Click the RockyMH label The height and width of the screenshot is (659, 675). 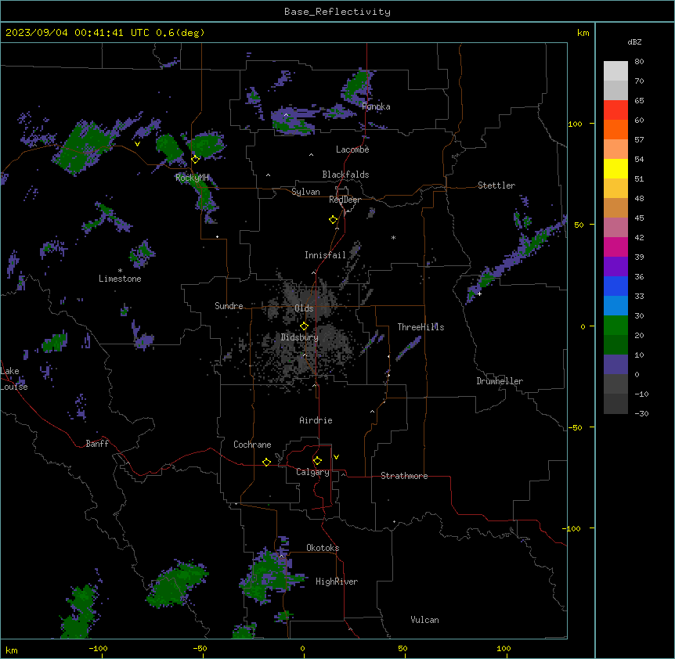[192, 178]
